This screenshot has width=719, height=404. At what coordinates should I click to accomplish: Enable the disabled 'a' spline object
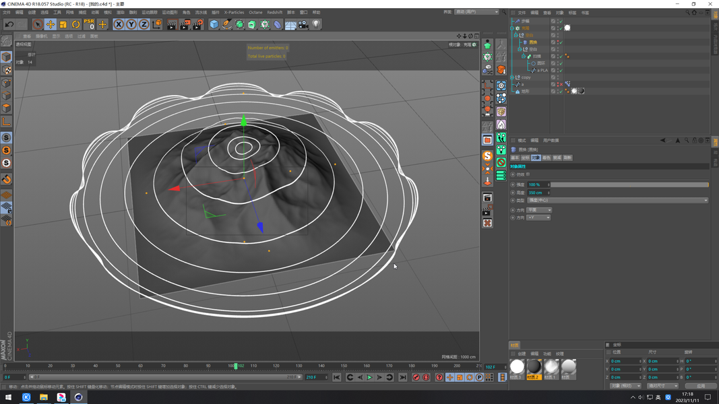pyautogui.click(x=561, y=84)
